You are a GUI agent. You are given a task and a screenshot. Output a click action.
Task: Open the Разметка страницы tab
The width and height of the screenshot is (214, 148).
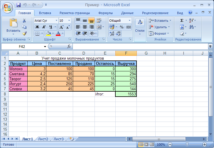coord(75,13)
